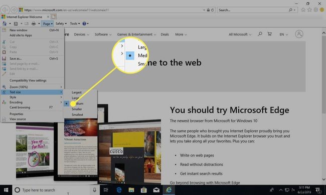
Task: Open the address bar autocomplete dropdown arrow
Action: coord(204,10)
